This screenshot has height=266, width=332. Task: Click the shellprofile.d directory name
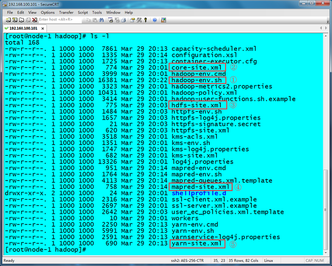coord(199,193)
